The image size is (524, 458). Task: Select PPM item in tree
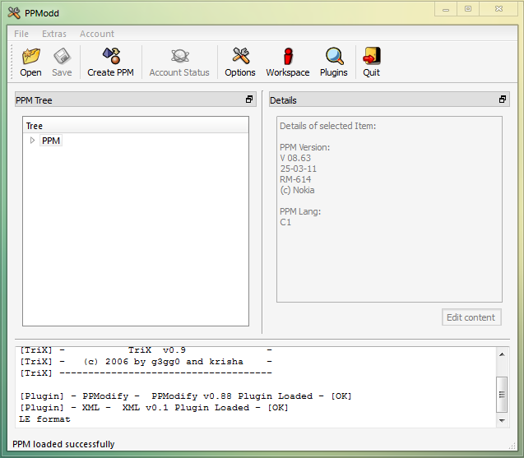[x=51, y=141]
